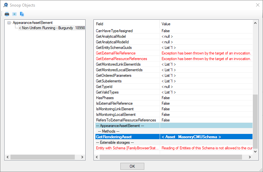Collapse the AppearanceAssetElement tree node
Screen dimensions: 263x172
coord(9,23)
